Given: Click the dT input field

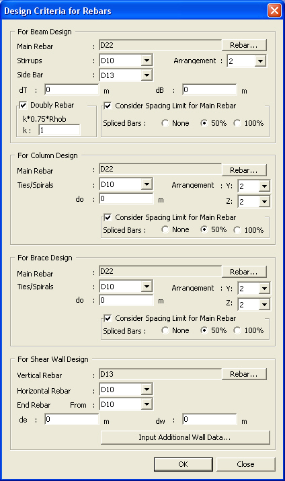Looking at the screenshot, I should pyautogui.click(x=72, y=89).
